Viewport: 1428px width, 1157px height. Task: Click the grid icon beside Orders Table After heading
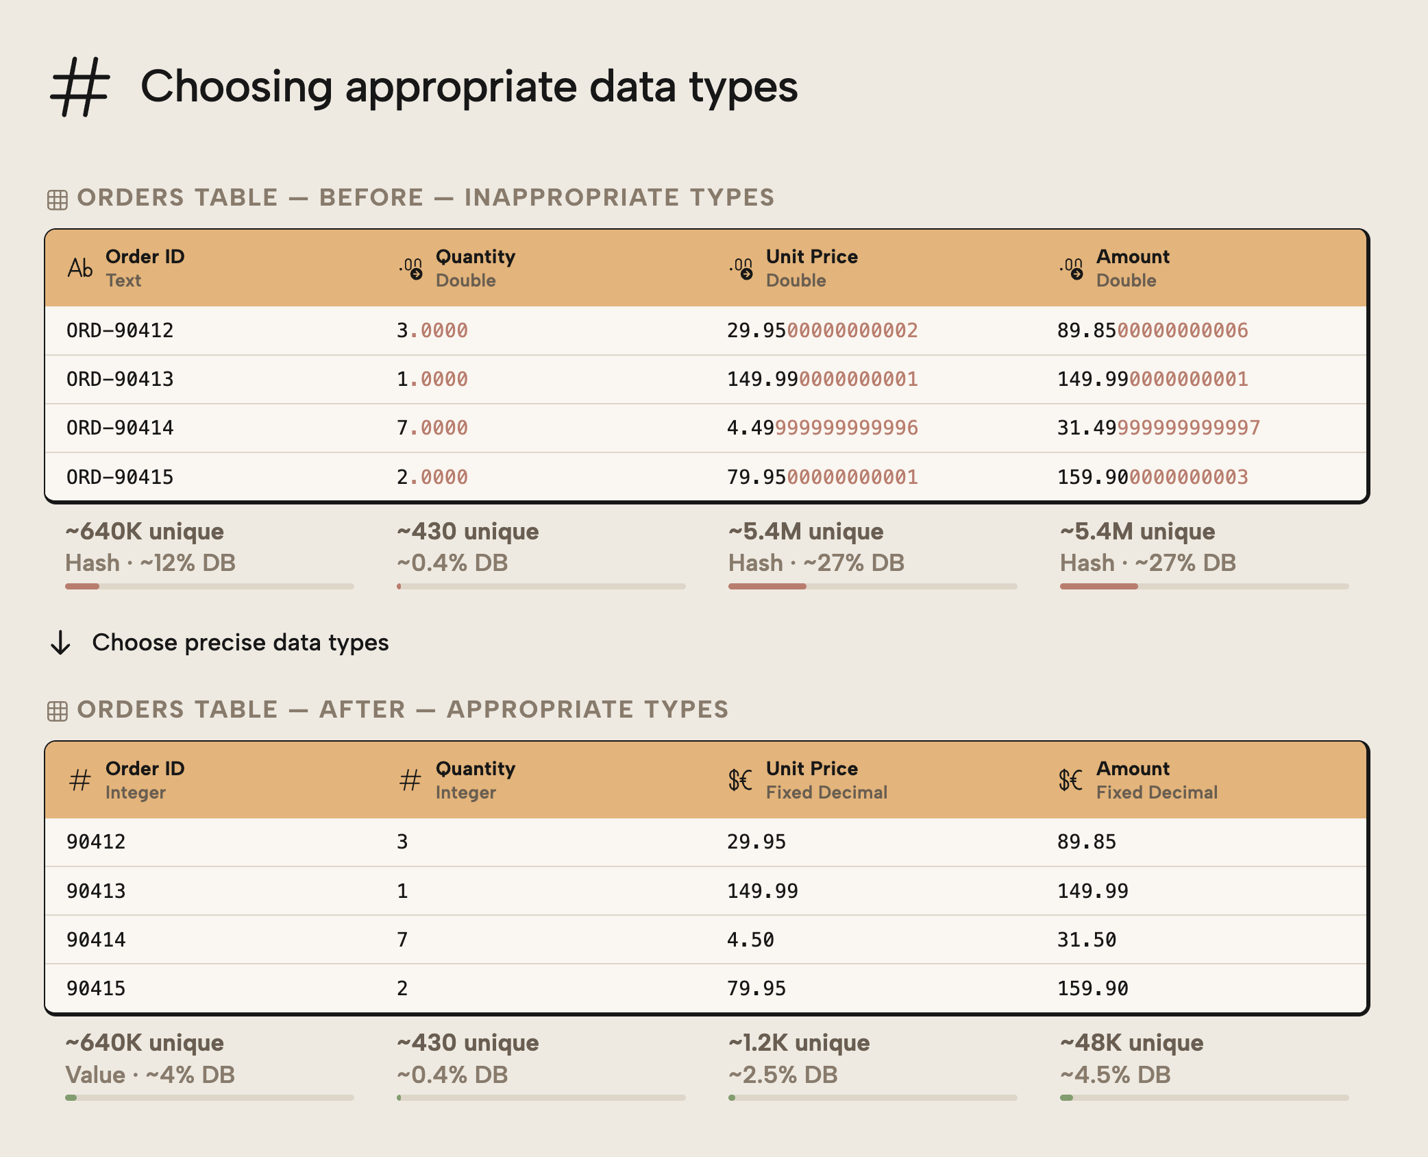point(58,709)
